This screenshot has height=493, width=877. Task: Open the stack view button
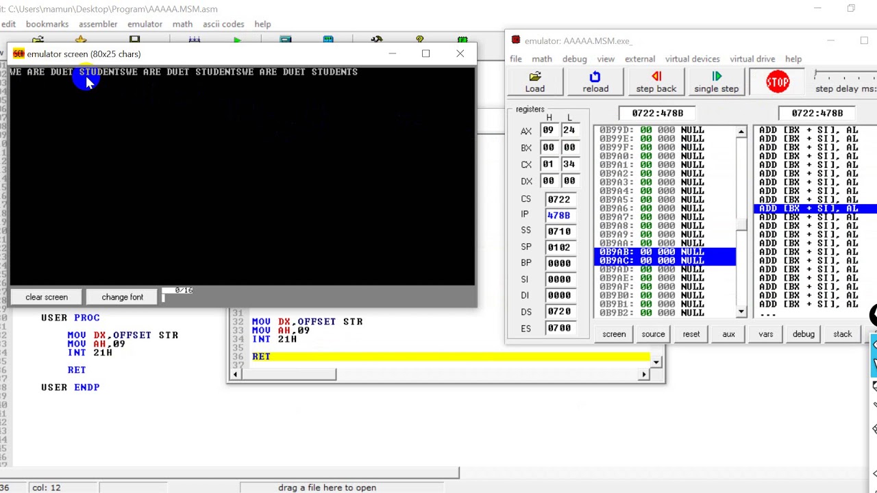[x=842, y=334]
